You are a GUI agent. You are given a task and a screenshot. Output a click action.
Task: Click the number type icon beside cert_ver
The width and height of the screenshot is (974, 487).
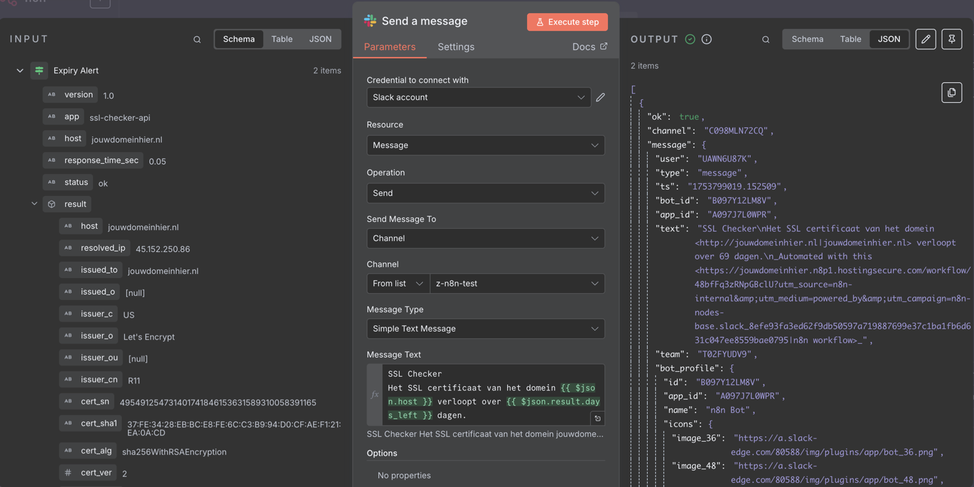(68, 473)
